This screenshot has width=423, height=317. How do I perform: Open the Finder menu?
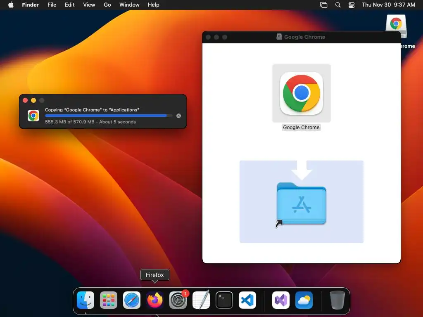click(x=31, y=5)
